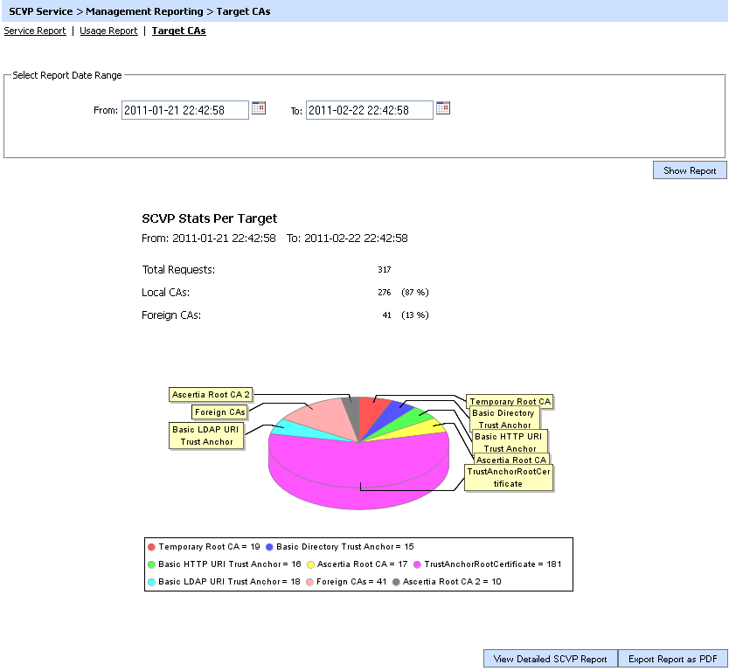Export Report as PDF
This screenshot has height=671, width=729.
tap(672, 659)
